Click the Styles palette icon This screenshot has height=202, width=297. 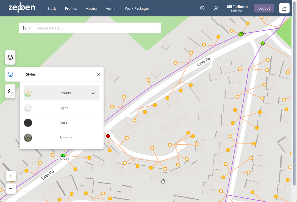[10, 74]
